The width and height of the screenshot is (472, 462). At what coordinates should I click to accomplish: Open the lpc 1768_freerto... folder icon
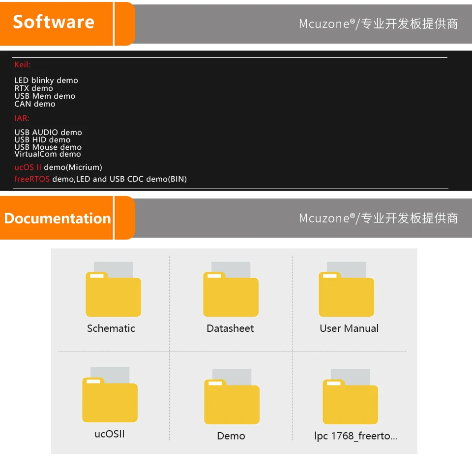pos(350,397)
